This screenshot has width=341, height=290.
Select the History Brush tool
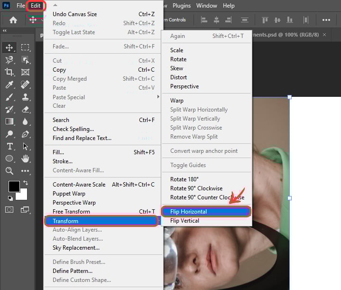[x=9, y=109]
